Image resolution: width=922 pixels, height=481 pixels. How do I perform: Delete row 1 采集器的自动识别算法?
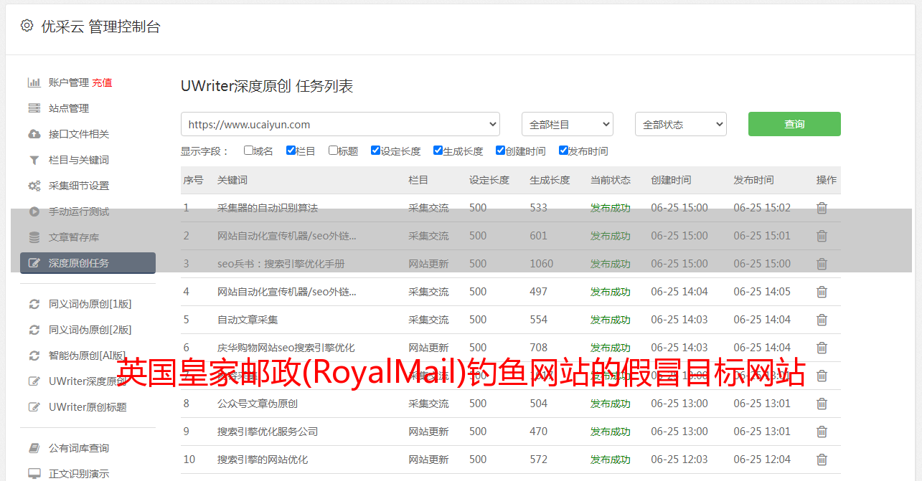(822, 208)
